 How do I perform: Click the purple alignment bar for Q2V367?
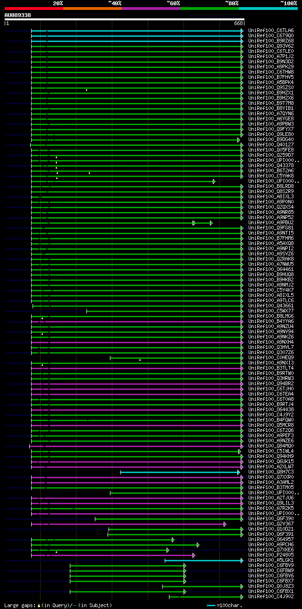coord(129,524)
